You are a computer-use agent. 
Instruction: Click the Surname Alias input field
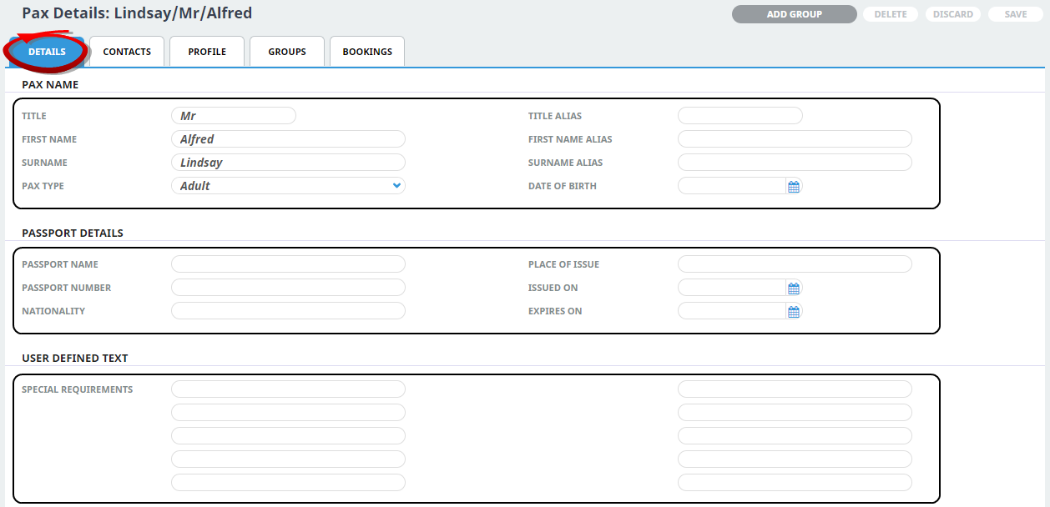(795, 163)
